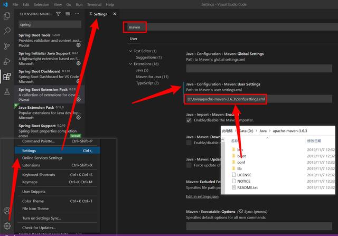Select Suggestions (1) in the settings tree

[149, 58]
